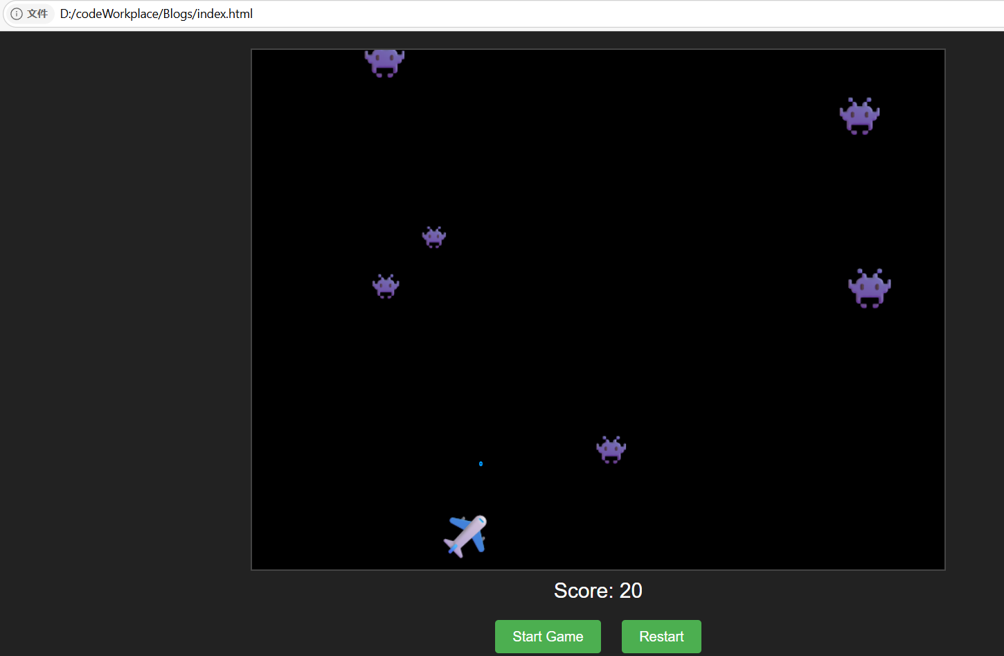Click the partially visible alien at canvas top
Image resolution: width=1004 pixels, height=656 pixels.
[x=384, y=63]
